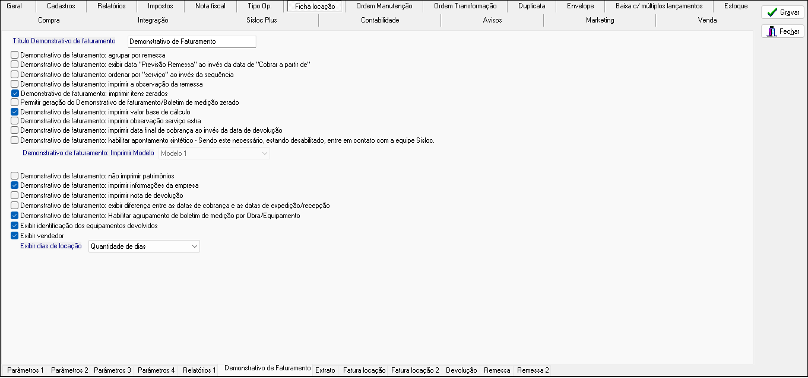Switch to the Integração tab
The height and width of the screenshot is (378, 808).
153,20
